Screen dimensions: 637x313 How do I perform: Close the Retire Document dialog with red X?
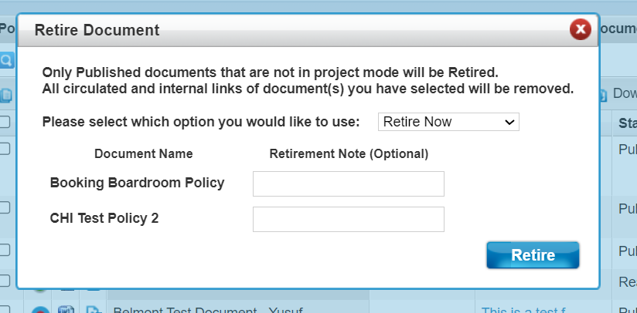click(580, 30)
